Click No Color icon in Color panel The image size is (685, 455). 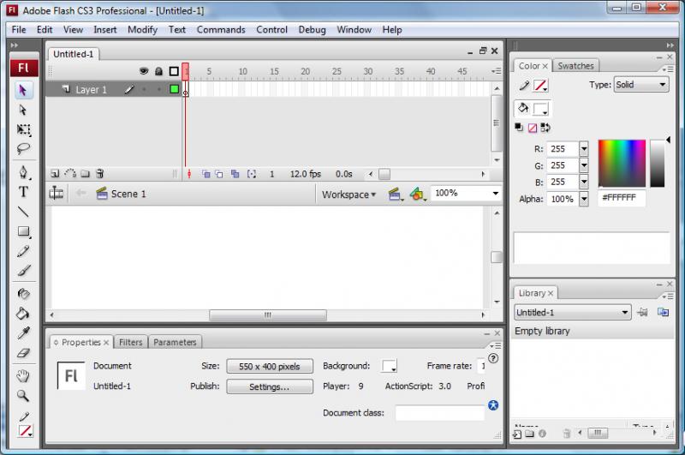(x=533, y=128)
